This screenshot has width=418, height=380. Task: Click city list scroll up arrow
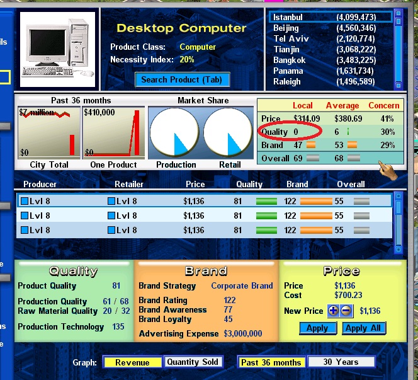click(398, 13)
